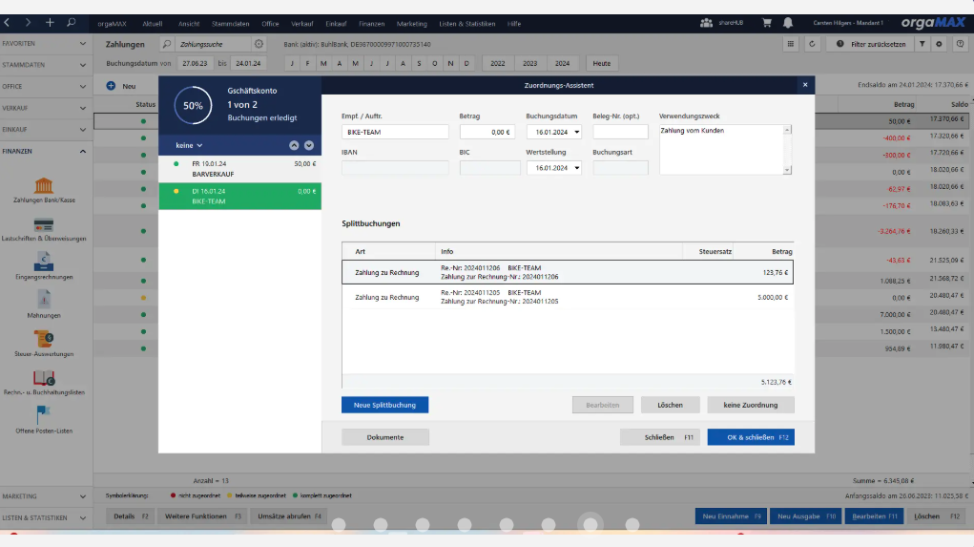Screen dimensions: 974x547
Task: Open the shopping cart icon
Action: [767, 22]
